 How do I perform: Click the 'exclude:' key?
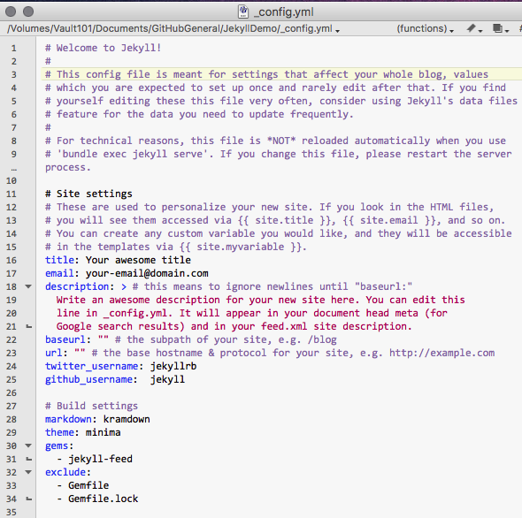click(x=68, y=472)
